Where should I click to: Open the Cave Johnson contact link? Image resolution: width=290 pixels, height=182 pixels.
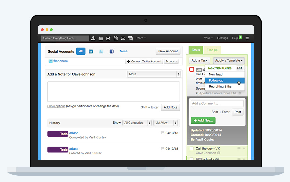[x=206, y=153]
